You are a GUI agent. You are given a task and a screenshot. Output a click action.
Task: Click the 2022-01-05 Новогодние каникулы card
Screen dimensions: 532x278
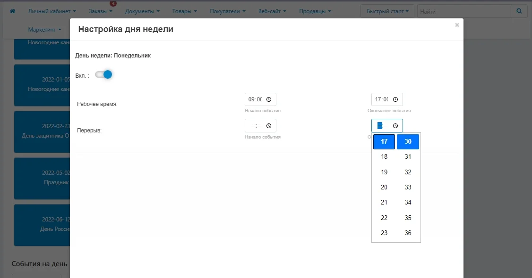pyautogui.click(x=42, y=85)
